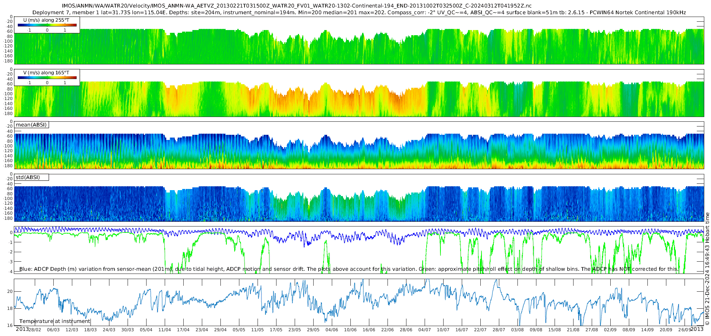Click the '-3' tick on the depth-variation axis
Screen dimensions: 711x336
coord(11,262)
